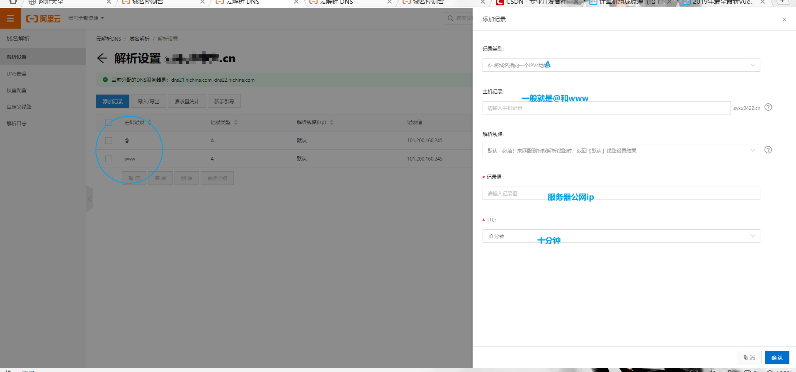796x372 pixels.
Task: Sort table by 主机记录 column arrows
Action: coord(150,122)
